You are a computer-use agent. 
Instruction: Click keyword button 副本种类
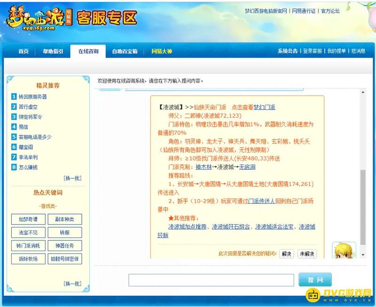coord(65,219)
